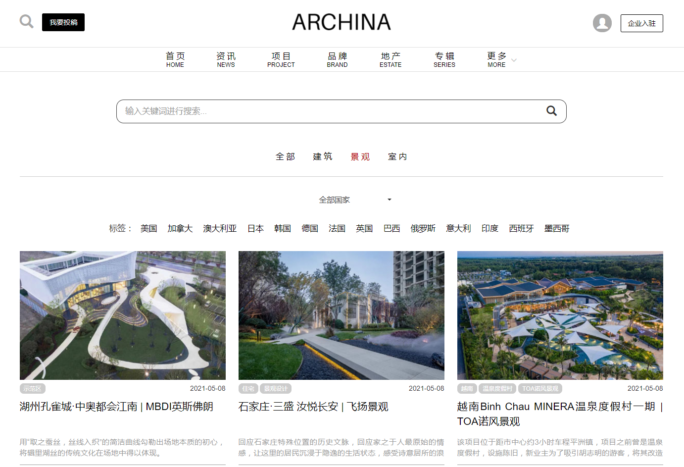
Task: Filter by 西班牙 tag
Action: (521, 228)
